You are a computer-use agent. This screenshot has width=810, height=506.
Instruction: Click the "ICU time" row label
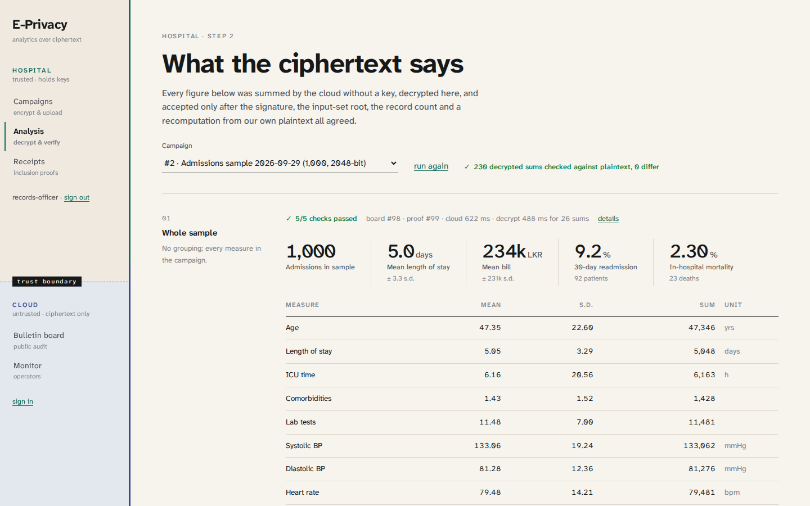click(300, 375)
